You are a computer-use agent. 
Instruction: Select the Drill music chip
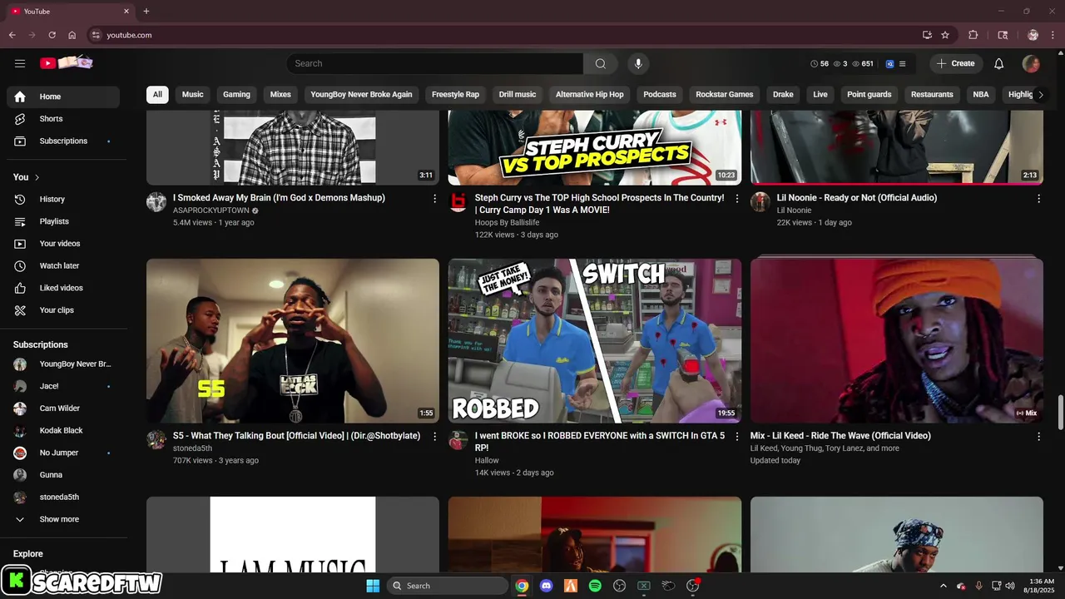click(x=518, y=95)
